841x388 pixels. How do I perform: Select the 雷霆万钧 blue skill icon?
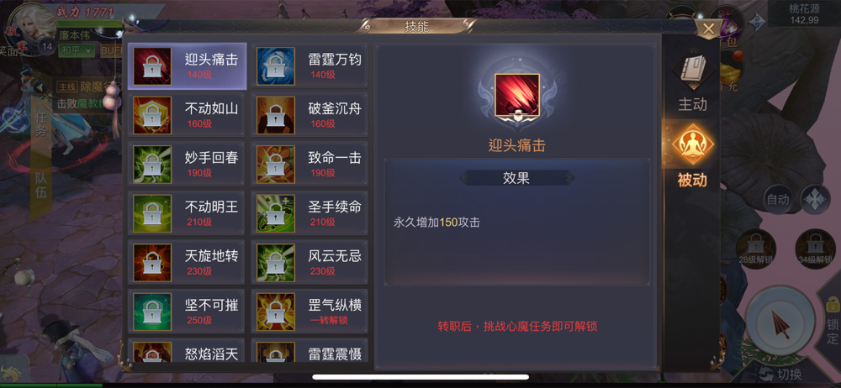275,66
